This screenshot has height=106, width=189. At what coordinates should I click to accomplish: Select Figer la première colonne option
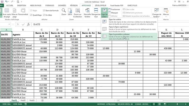(129, 37)
